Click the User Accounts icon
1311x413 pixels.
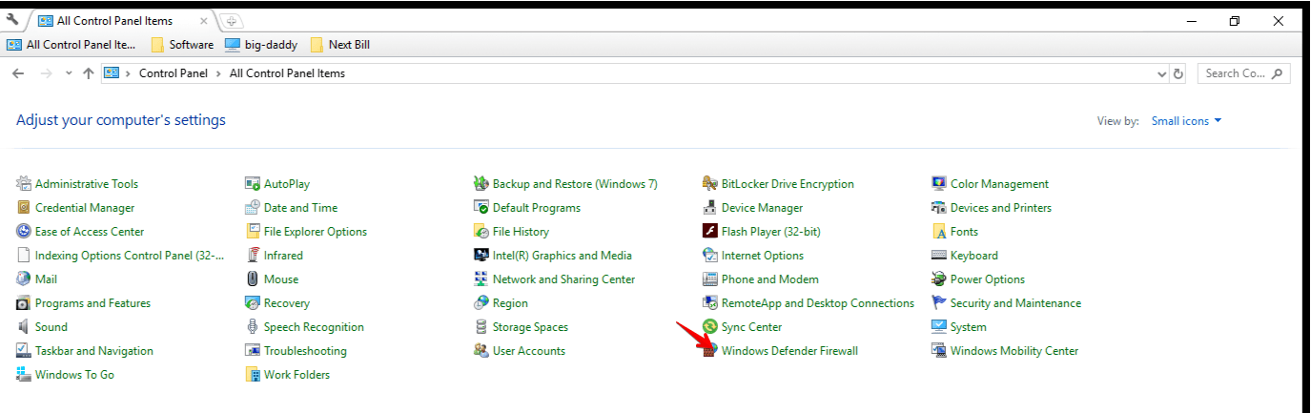[x=481, y=351]
